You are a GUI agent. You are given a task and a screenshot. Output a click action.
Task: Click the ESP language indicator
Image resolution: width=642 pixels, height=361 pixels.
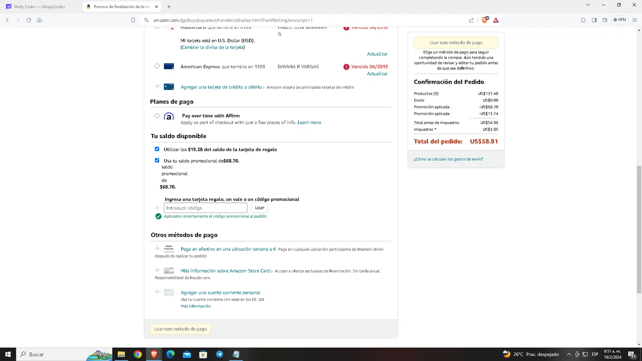[x=595, y=354]
